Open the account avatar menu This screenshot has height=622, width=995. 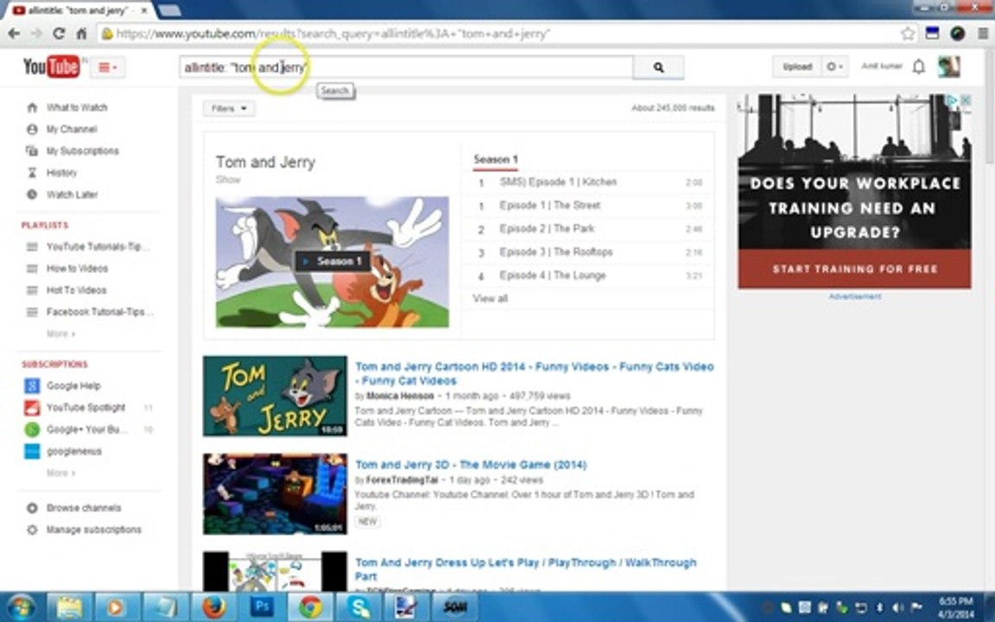pyautogui.click(x=948, y=67)
